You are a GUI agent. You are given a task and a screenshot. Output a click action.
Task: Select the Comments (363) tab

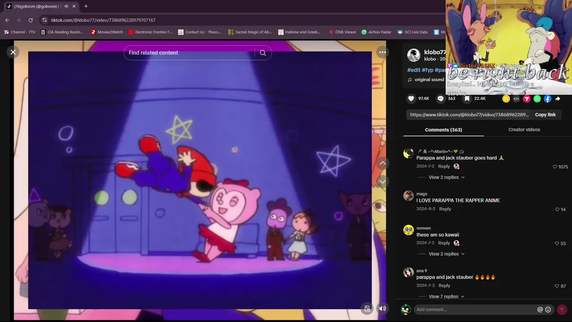443,130
